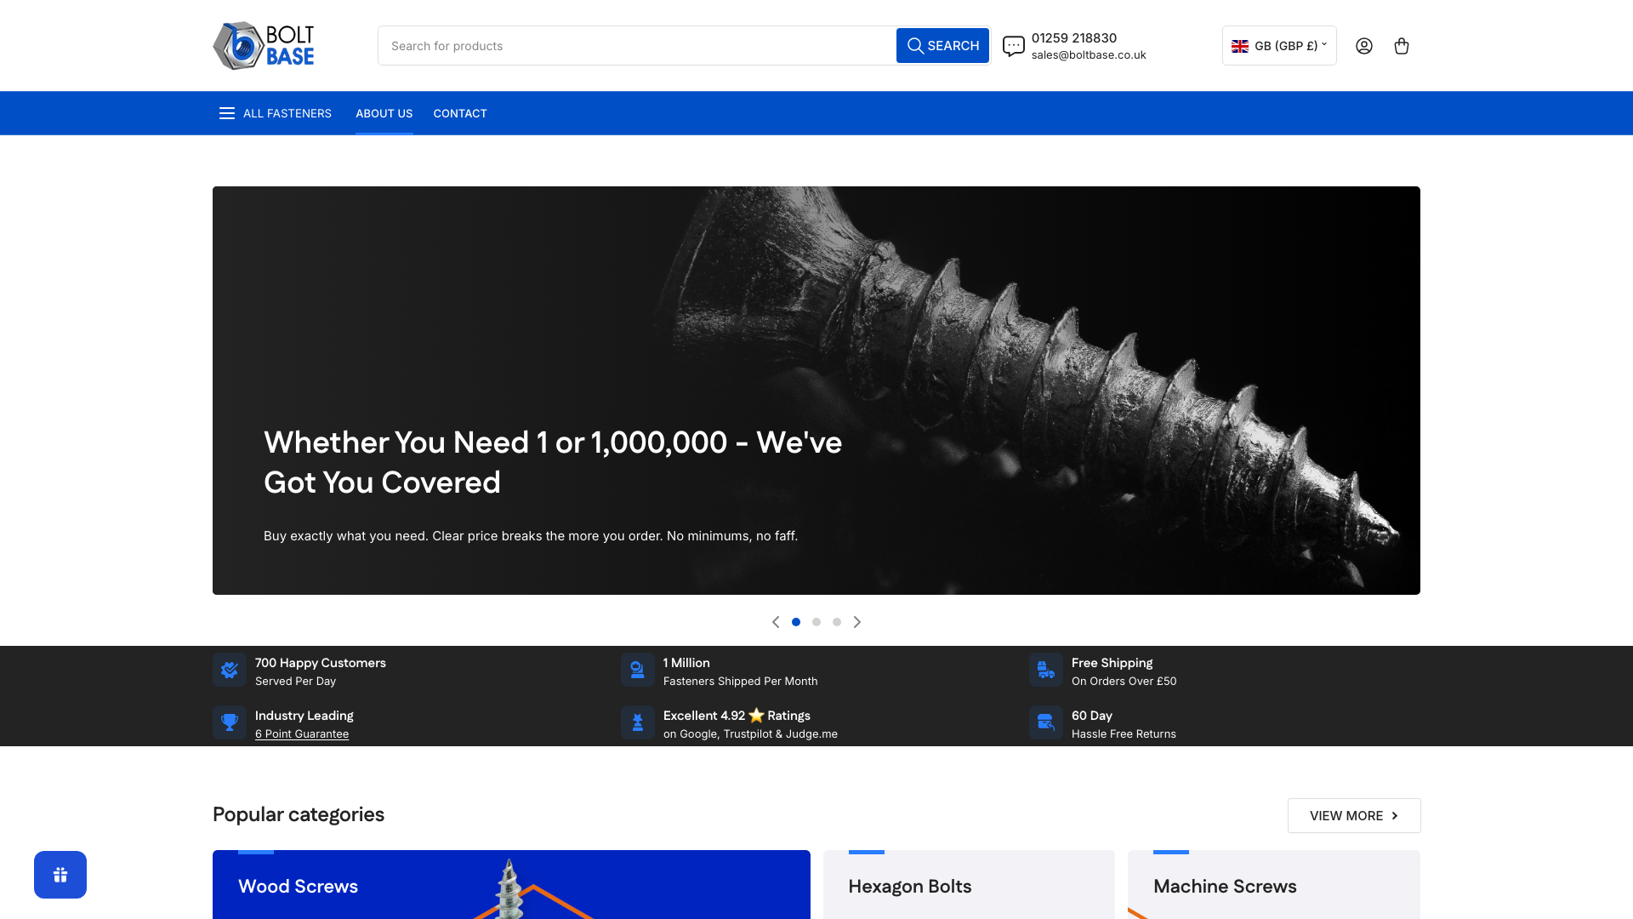Click the 'Served Per Day' text

[295, 682]
